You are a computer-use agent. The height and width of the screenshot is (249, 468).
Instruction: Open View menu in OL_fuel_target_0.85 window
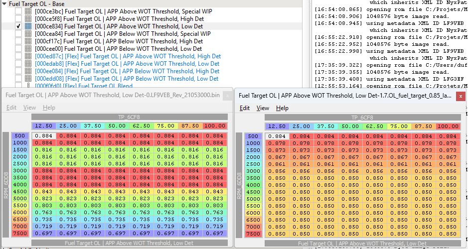coord(263,108)
